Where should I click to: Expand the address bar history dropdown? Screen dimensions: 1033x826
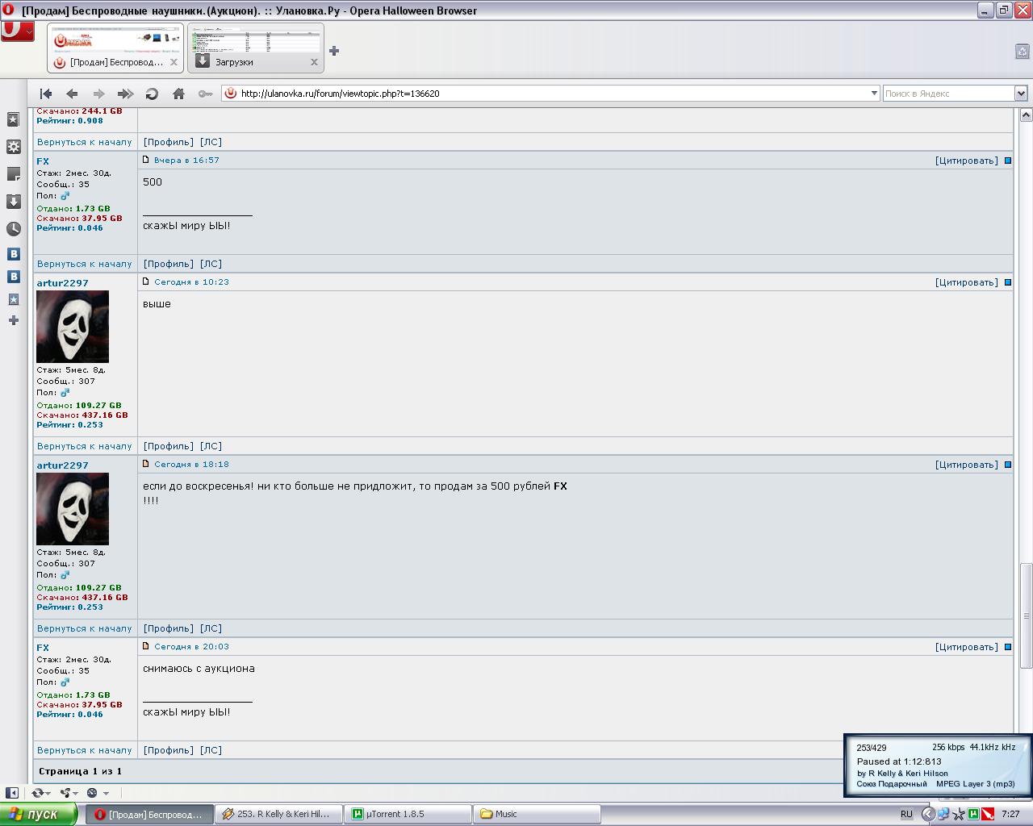coord(874,94)
